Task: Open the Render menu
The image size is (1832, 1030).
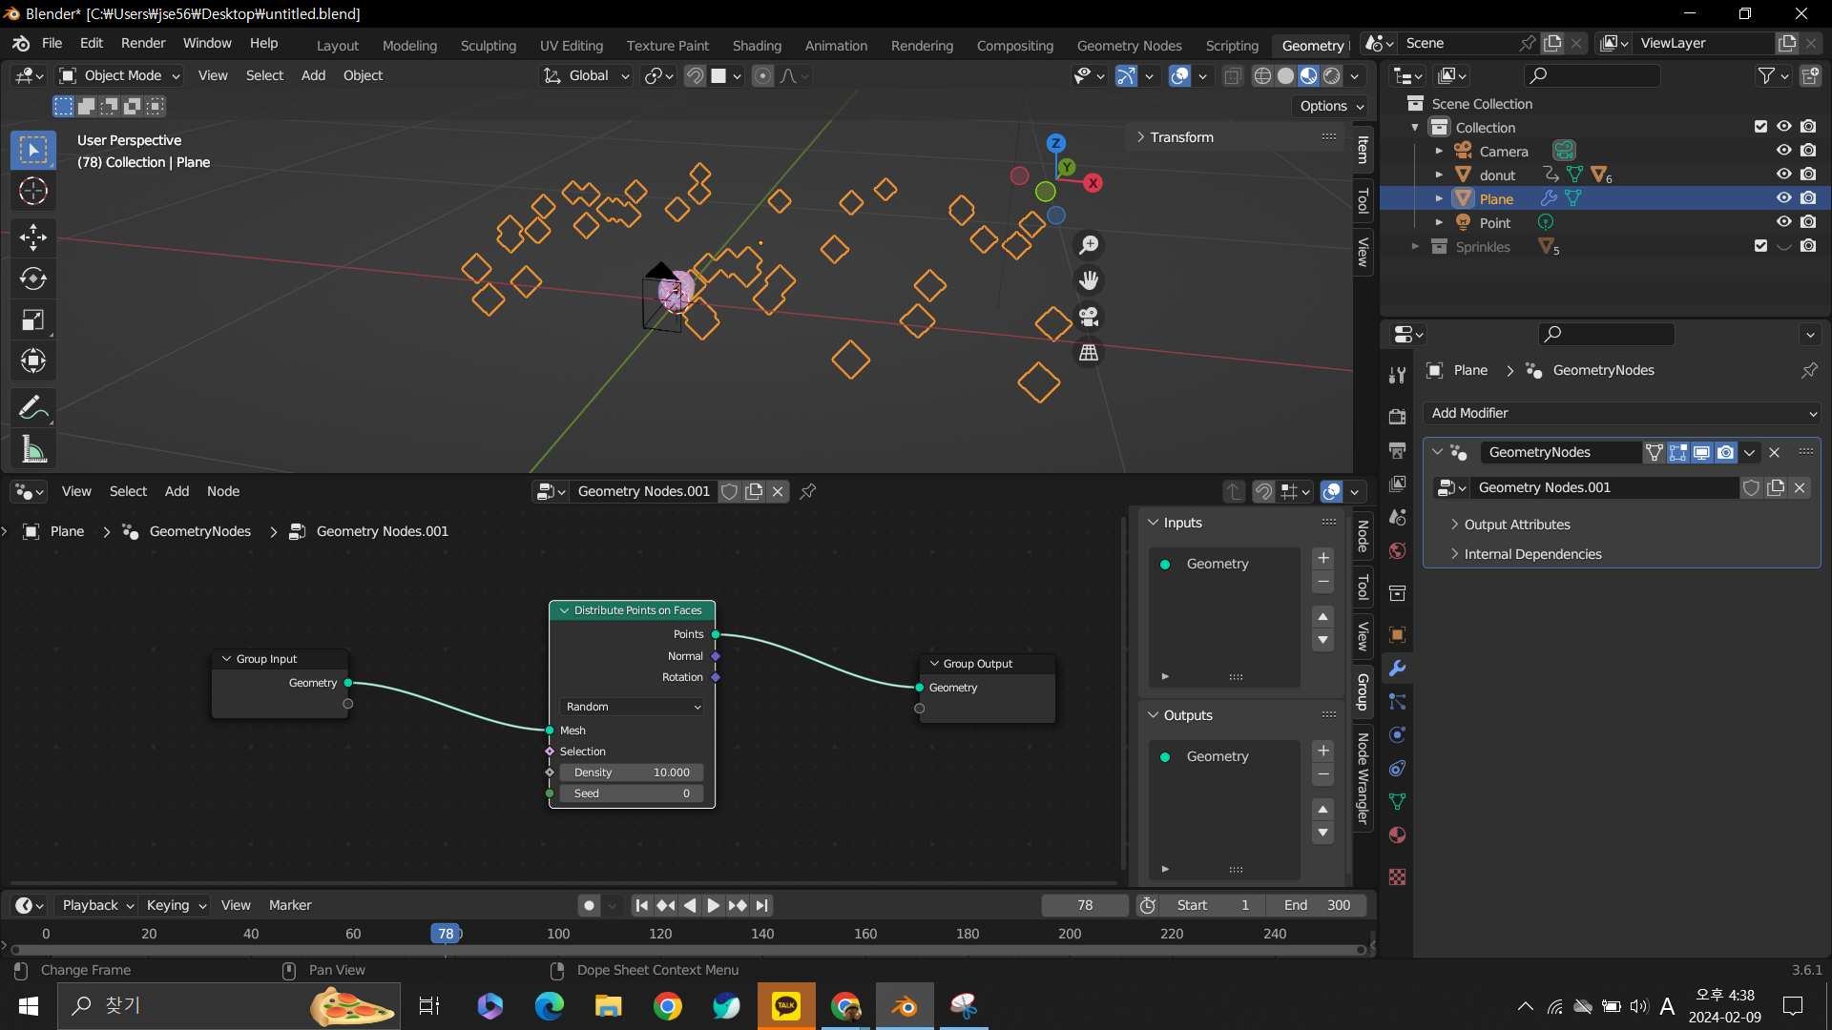Action: (x=143, y=44)
